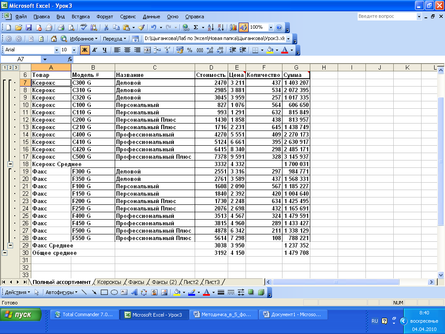Open the Автофигуры menu button
This screenshot has height=334, width=445.
(61, 292)
